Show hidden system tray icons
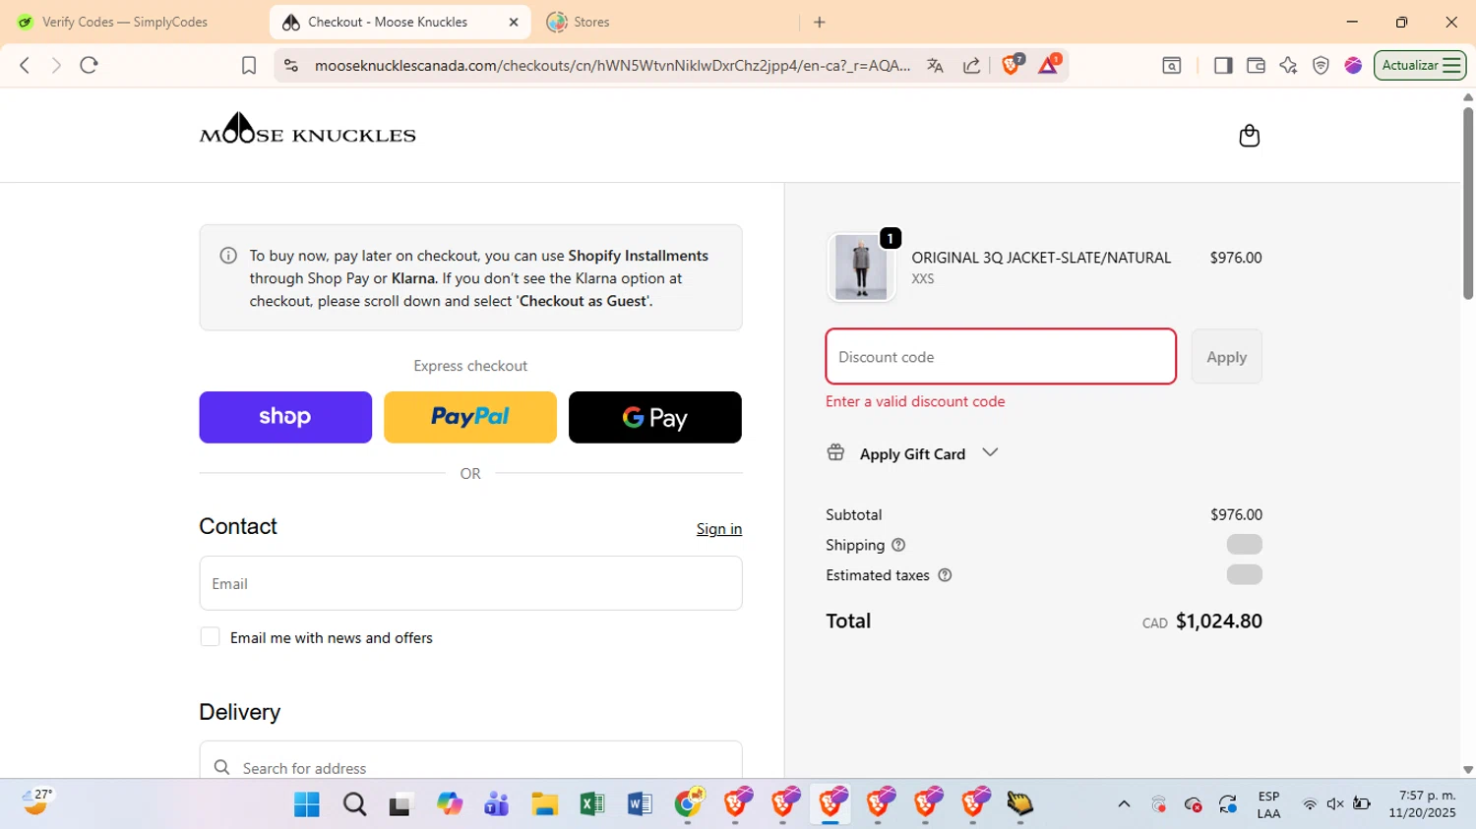The height and width of the screenshot is (829, 1476). point(1124,804)
